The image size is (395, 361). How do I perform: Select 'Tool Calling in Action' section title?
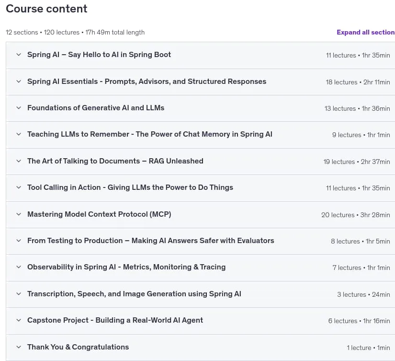click(130, 187)
